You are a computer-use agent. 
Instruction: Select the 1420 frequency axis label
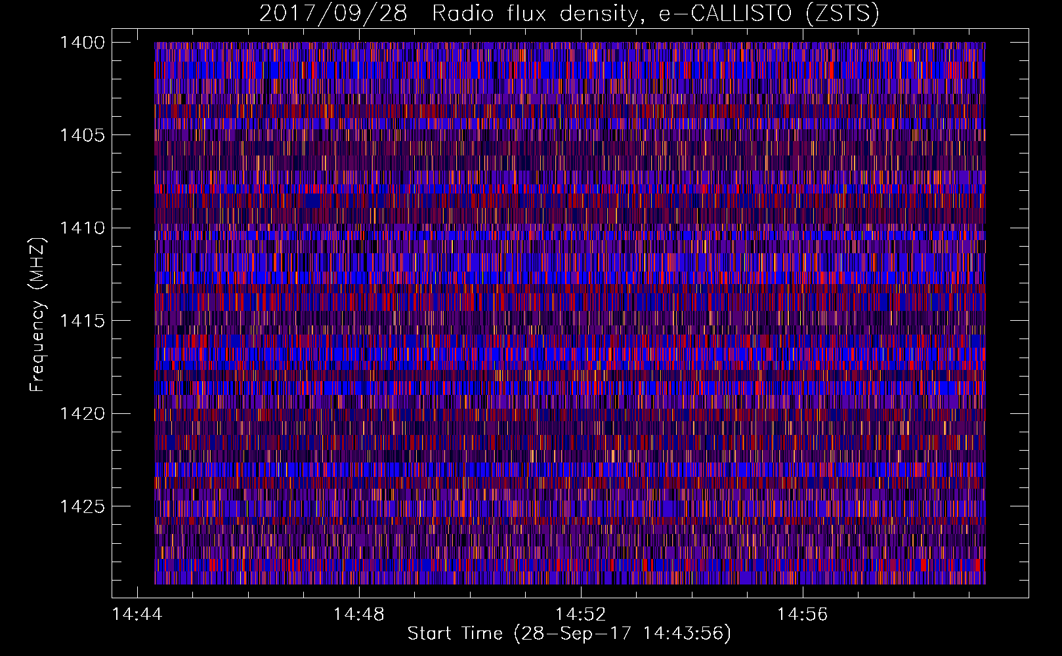click(82, 414)
